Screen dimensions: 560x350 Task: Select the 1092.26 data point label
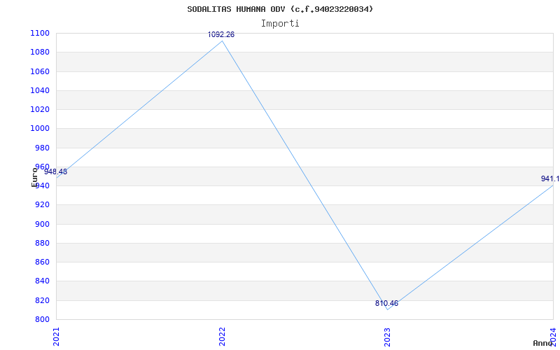pos(221,34)
